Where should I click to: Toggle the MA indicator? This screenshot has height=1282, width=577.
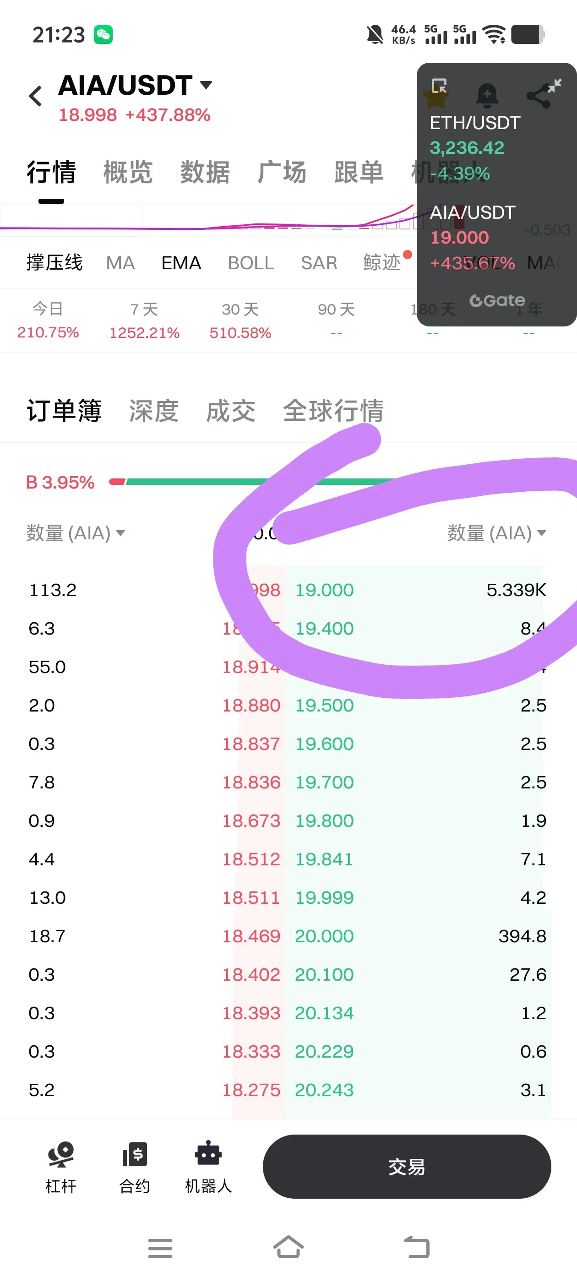[x=120, y=263]
